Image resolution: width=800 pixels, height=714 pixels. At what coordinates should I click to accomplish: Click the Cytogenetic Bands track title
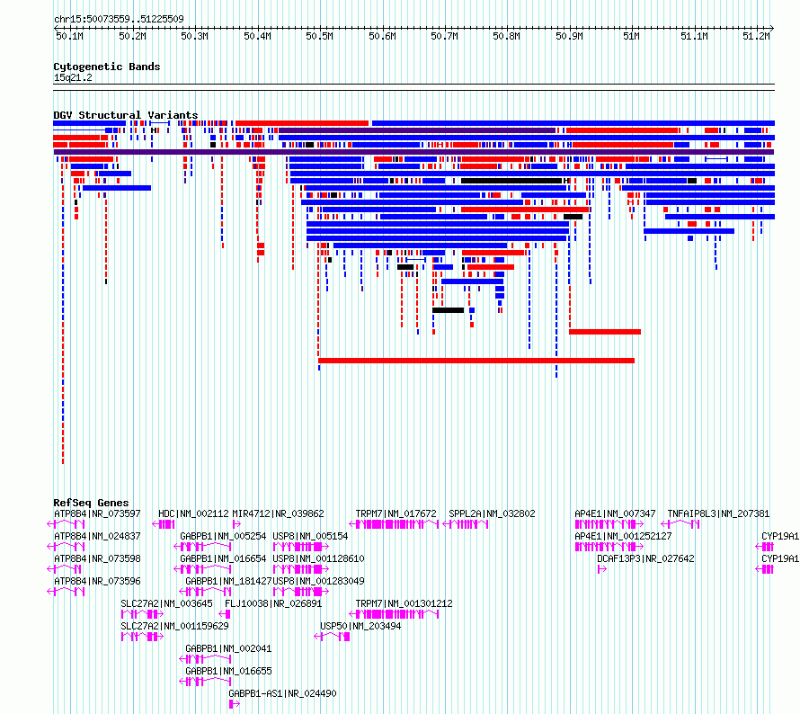tap(107, 67)
